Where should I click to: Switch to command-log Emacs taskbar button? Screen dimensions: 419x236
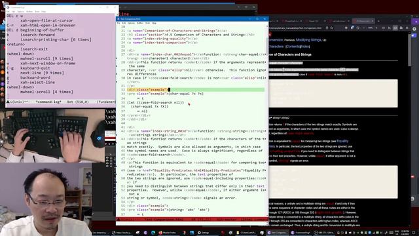(x=301, y=233)
